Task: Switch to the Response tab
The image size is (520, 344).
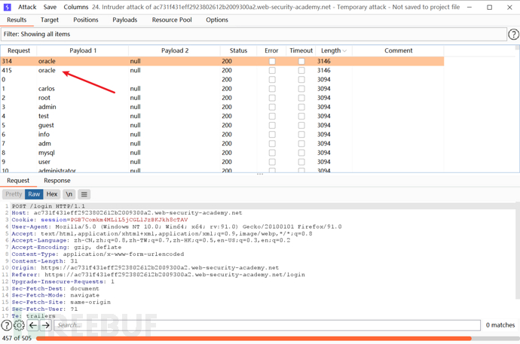Action: pos(57,181)
